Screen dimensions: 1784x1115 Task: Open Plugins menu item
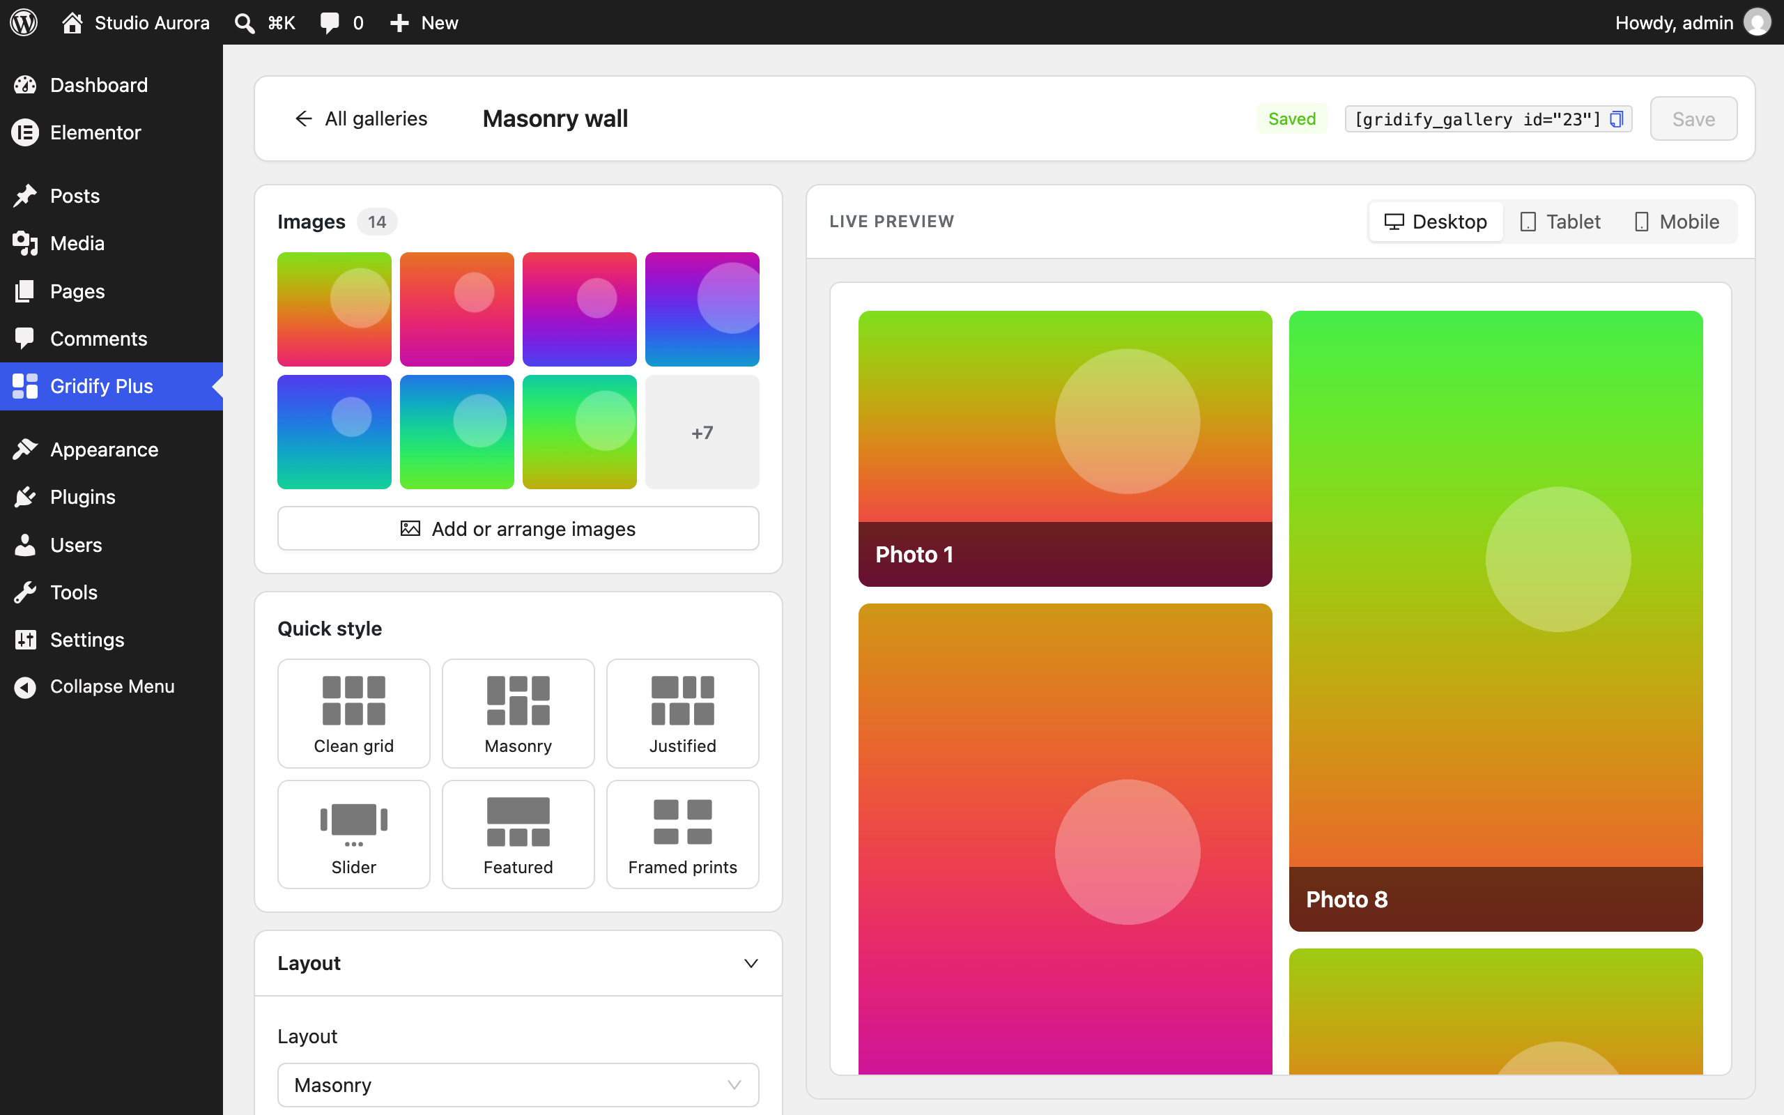(111, 497)
